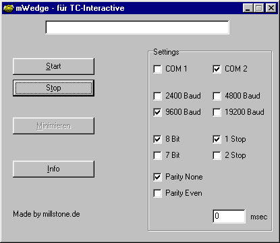This screenshot has width=280, height=243.
Task: Toggle the 1 Stop checkbox
Action: [217, 139]
